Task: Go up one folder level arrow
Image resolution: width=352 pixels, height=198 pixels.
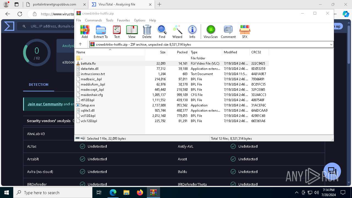Action: (80, 44)
